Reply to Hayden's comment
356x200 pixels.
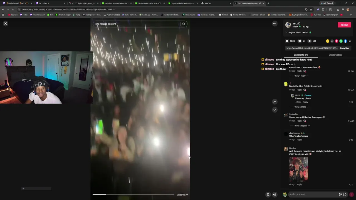[x=299, y=184]
